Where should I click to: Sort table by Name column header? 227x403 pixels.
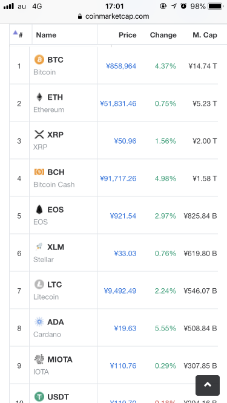click(x=46, y=35)
